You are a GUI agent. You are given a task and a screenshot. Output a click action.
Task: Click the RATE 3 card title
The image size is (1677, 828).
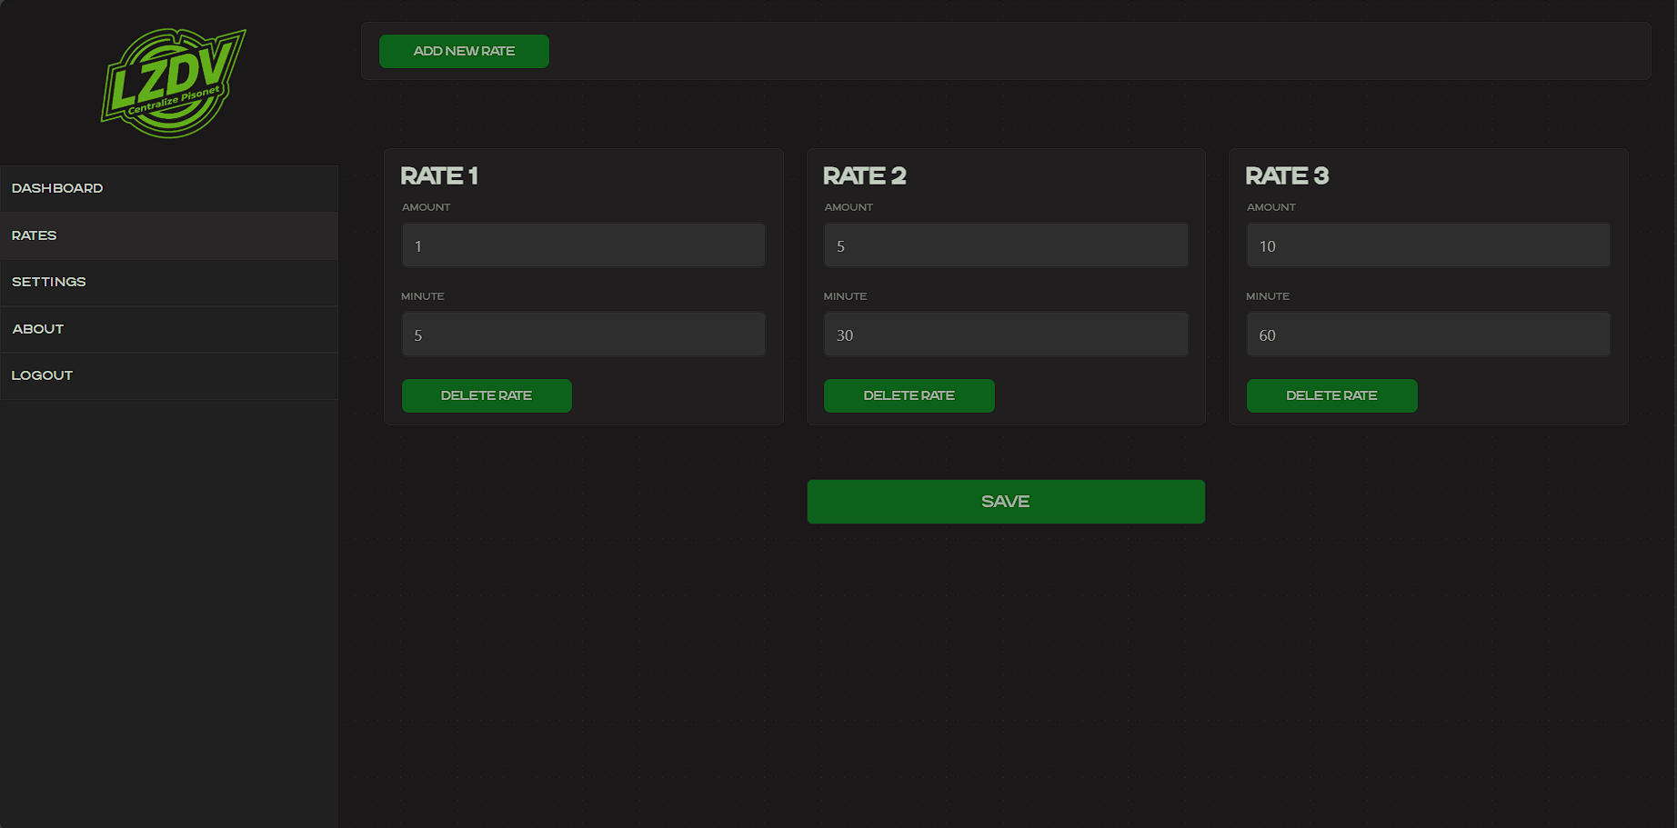click(x=1286, y=175)
